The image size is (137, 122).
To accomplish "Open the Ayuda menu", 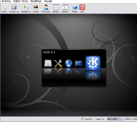I will point(48,1).
